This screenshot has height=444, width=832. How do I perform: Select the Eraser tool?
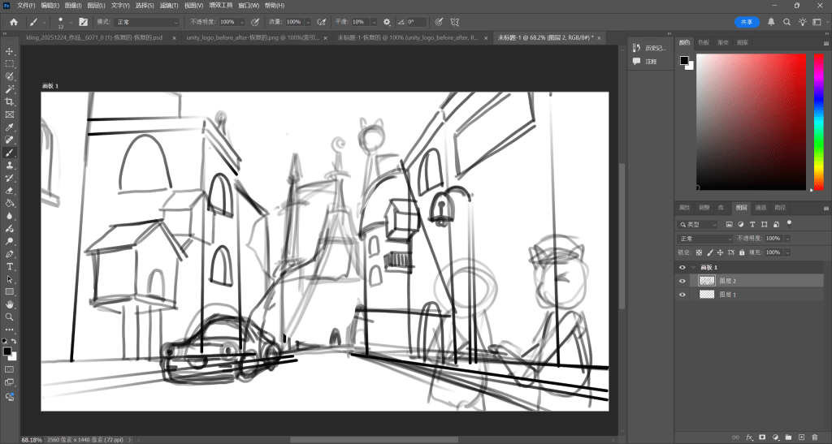[x=10, y=191]
